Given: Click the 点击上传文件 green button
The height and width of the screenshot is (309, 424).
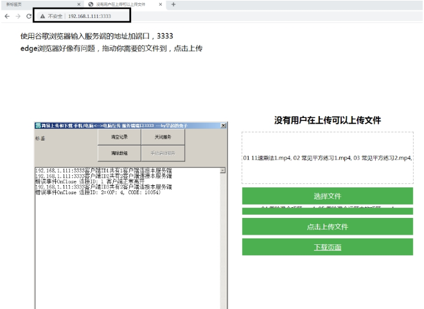Looking at the screenshot, I should pos(328,226).
